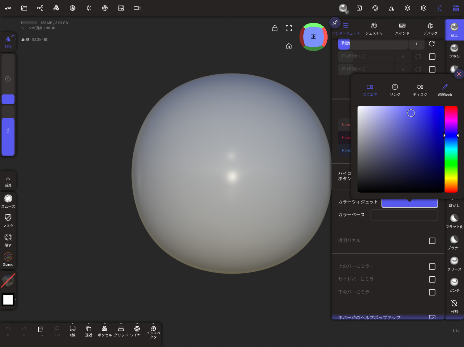Toggle symmetry (対称) button
This screenshot has height=347, width=464.
pyautogui.click(x=8, y=42)
